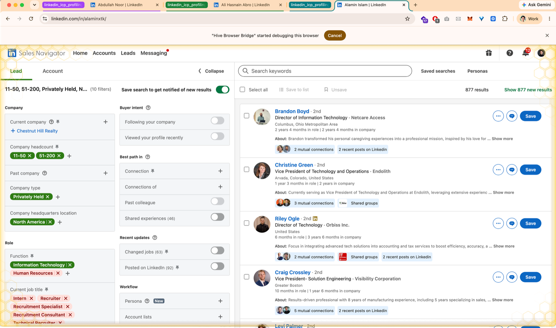The image size is (556, 328).
Task: Message Craig Crossley via chat icon
Action: coord(512,277)
